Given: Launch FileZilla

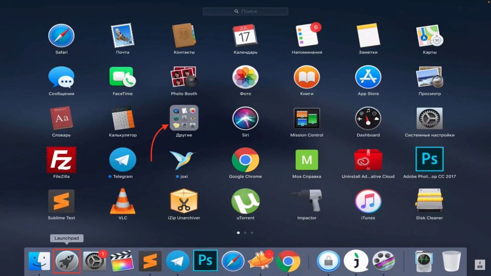Looking at the screenshot, I should click(61, 160).
